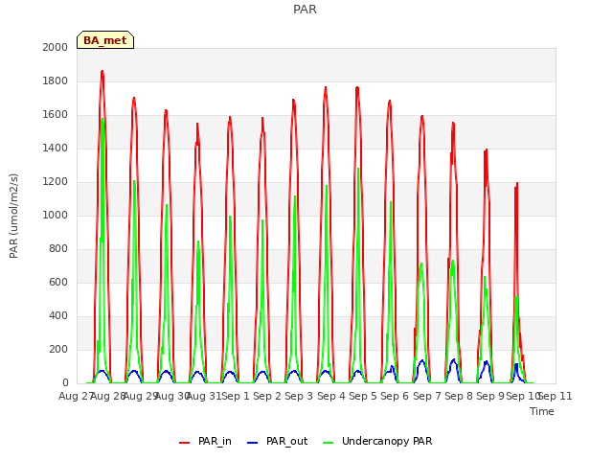The width and height of the screenshot is (613, 460).
Task: Click the PAR (umol/m2/s) y-axis title
Action: (13, 216)
